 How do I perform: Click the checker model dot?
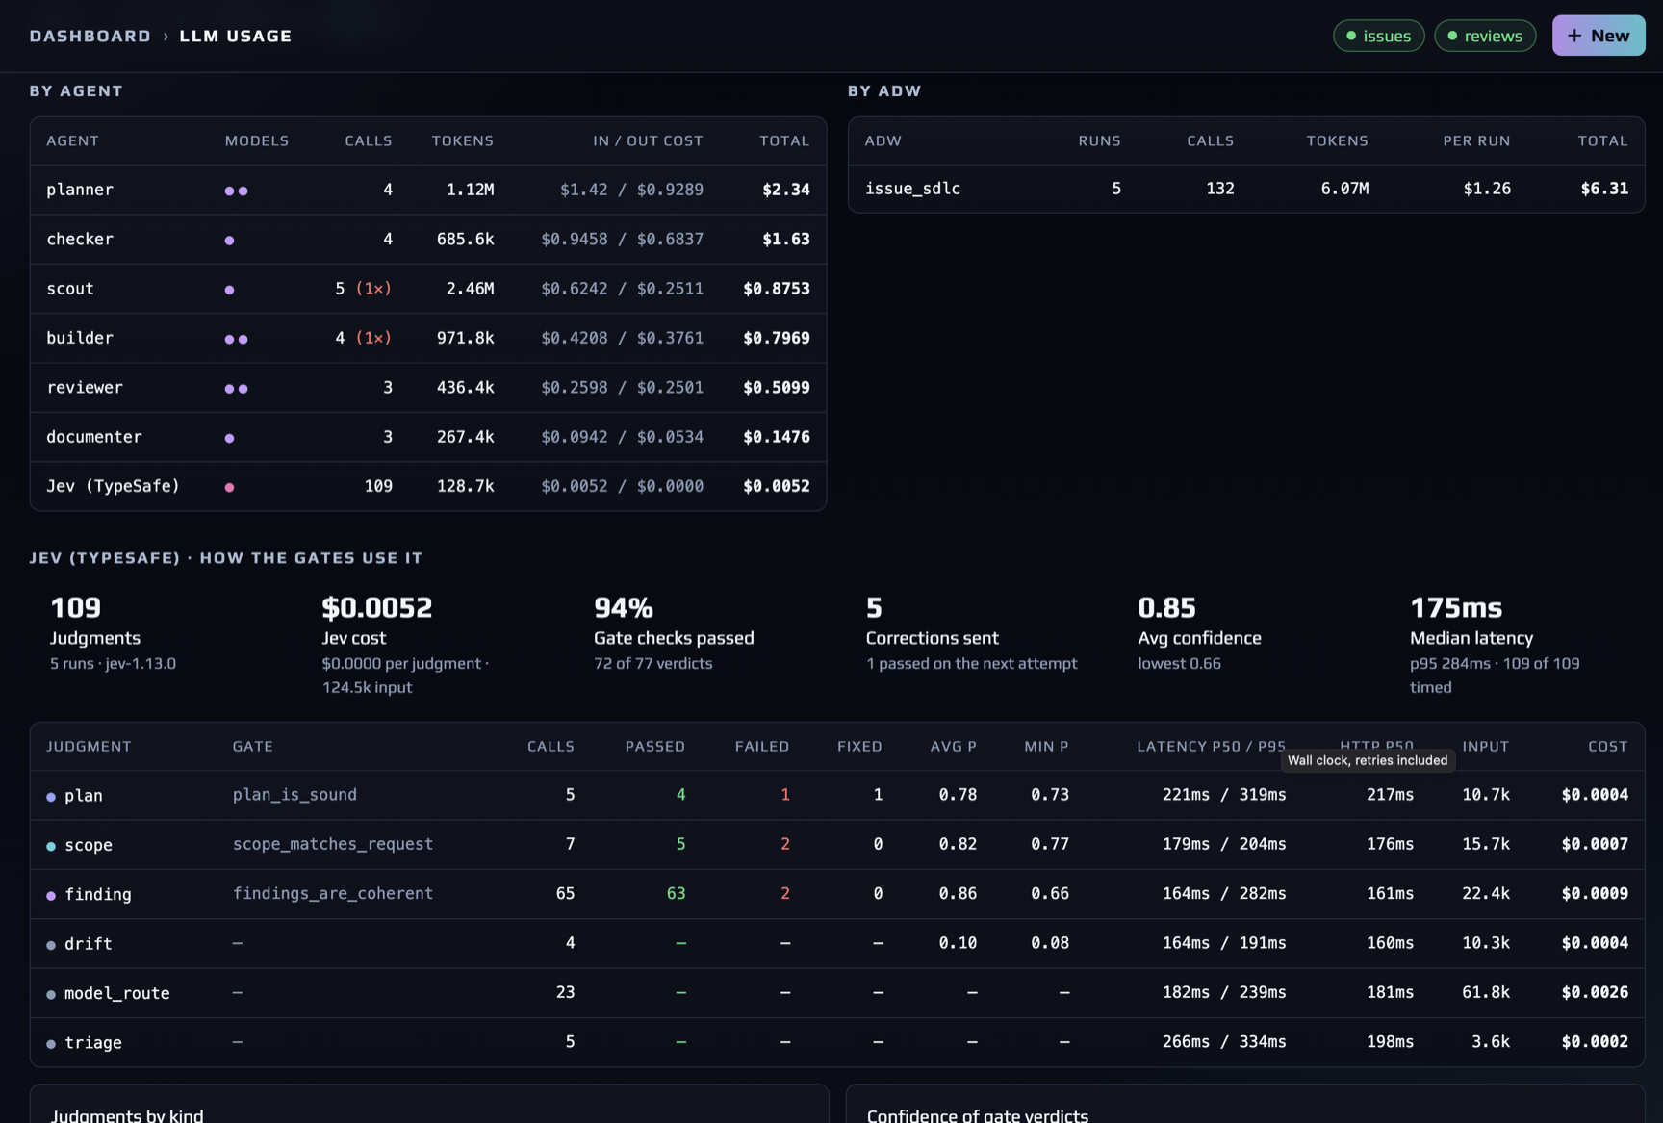229,240
